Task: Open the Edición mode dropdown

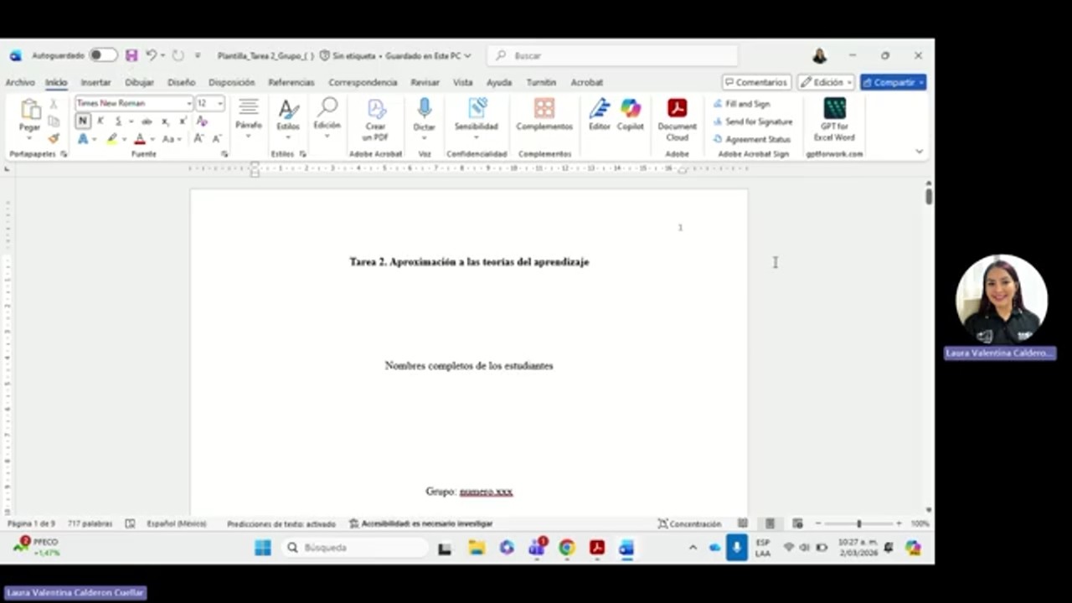Action: click(x=826, y=82)
